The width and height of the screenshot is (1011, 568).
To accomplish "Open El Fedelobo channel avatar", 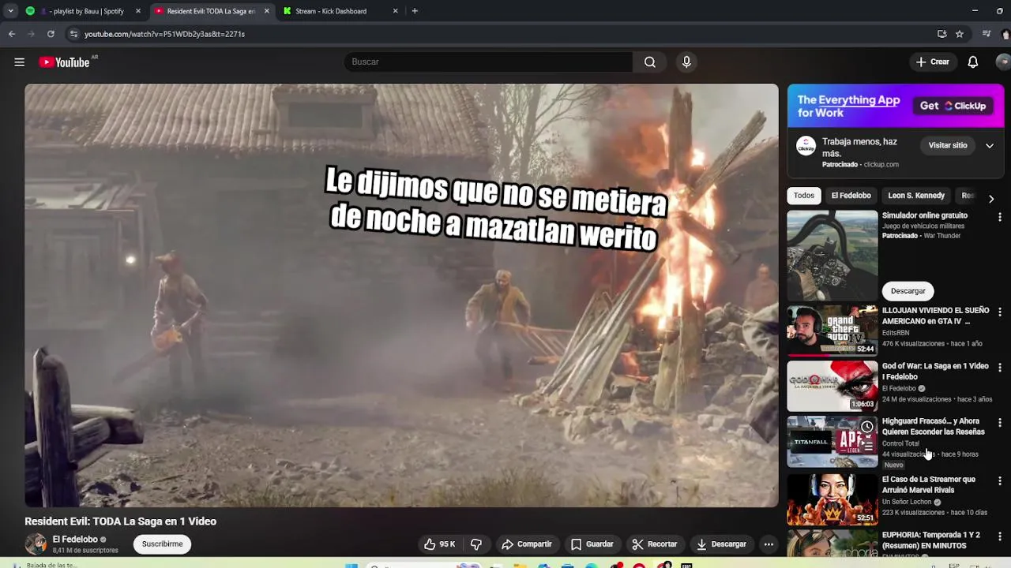I will [36, 544].
